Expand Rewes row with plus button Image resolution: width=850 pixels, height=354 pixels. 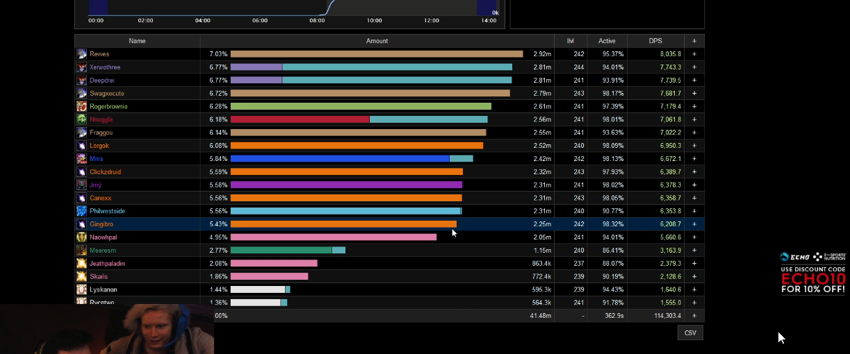point(694,54)
